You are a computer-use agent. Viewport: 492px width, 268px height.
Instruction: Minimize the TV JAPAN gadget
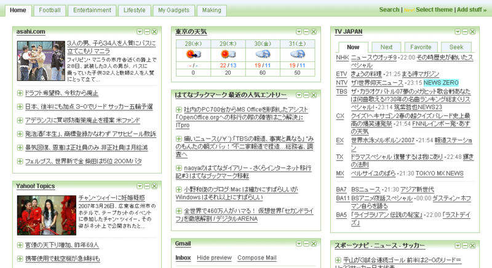coord(465,32)
